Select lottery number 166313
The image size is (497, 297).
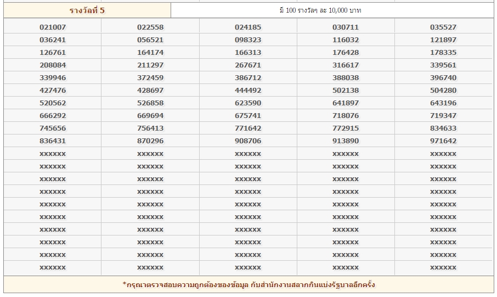(x=248, y=53)
